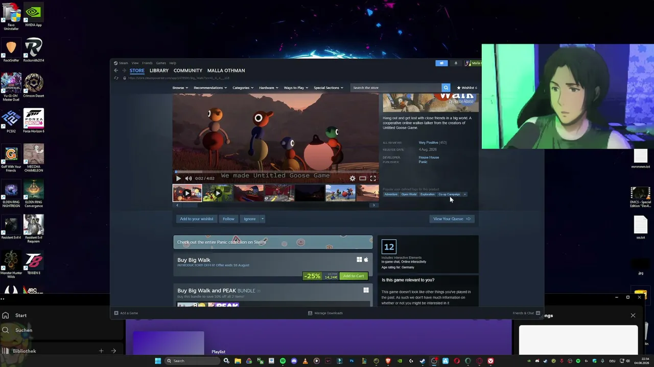Open the dropdown arrow beside Ignore
The image size is (654, 367).
point(263,219)
